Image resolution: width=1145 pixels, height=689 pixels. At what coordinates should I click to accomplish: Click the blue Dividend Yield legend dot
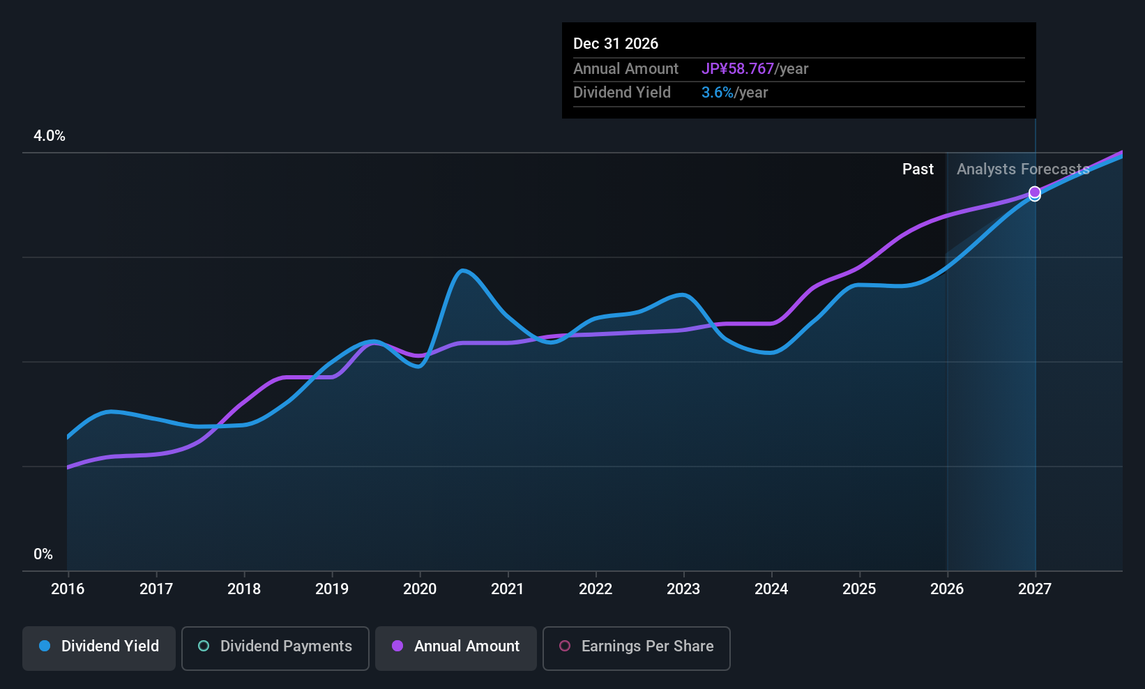pos(45,646)
